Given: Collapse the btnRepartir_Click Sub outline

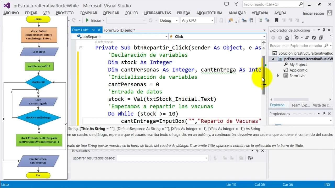Looking at the screenshot, I should [x=81, y=48].
